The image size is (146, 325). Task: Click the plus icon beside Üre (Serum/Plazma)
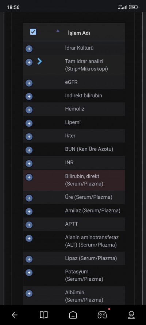(29, 198)
